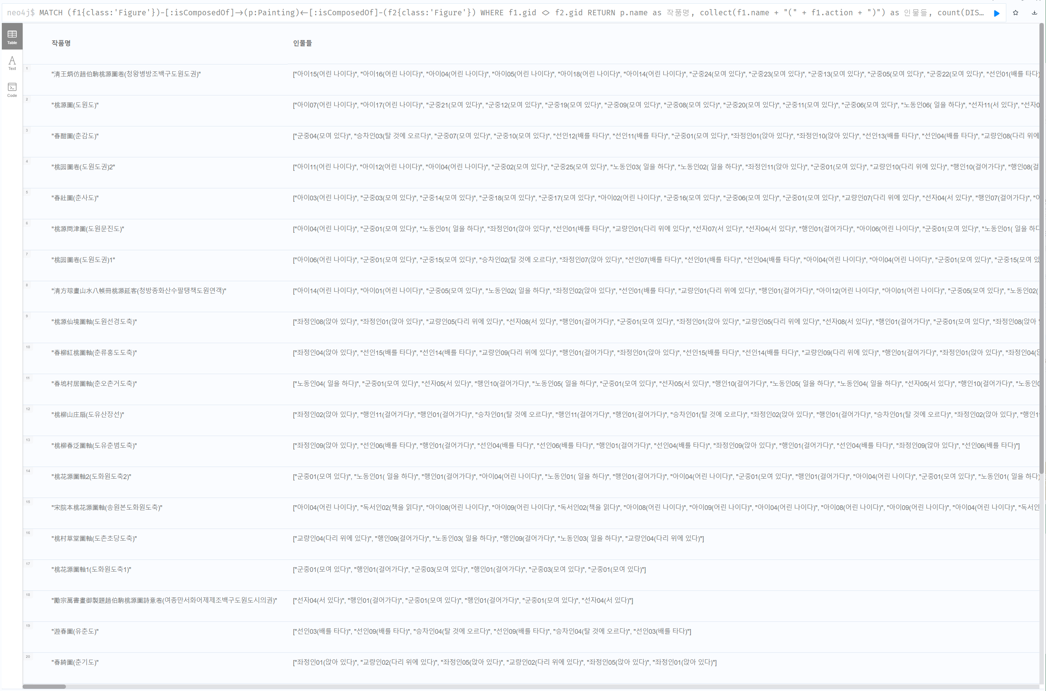
Task: Select the 春酣圖(춘감도) painting name cell
Action: 75,136
